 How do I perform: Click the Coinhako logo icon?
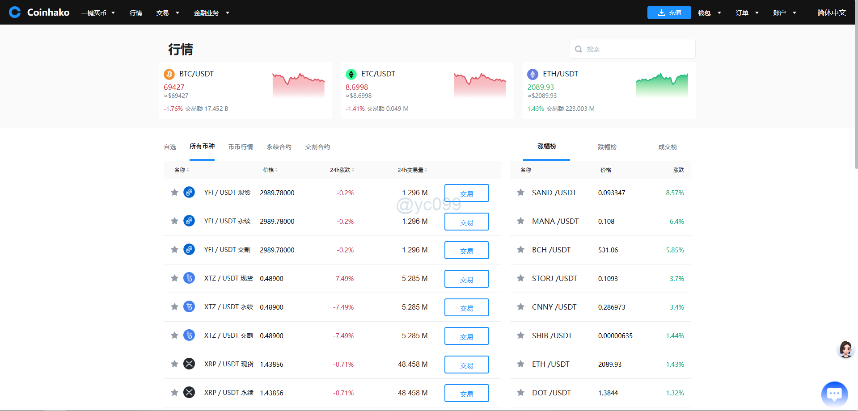15,12
